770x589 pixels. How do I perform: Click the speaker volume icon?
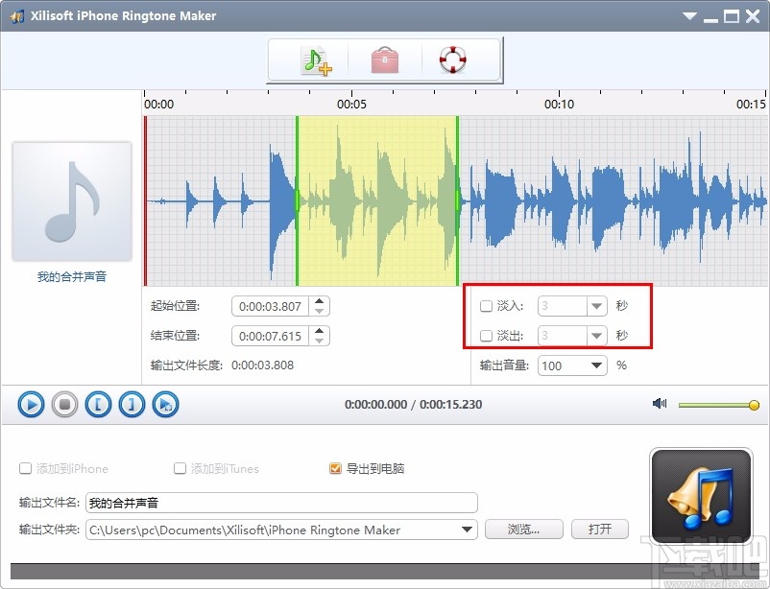pos(659,404)
